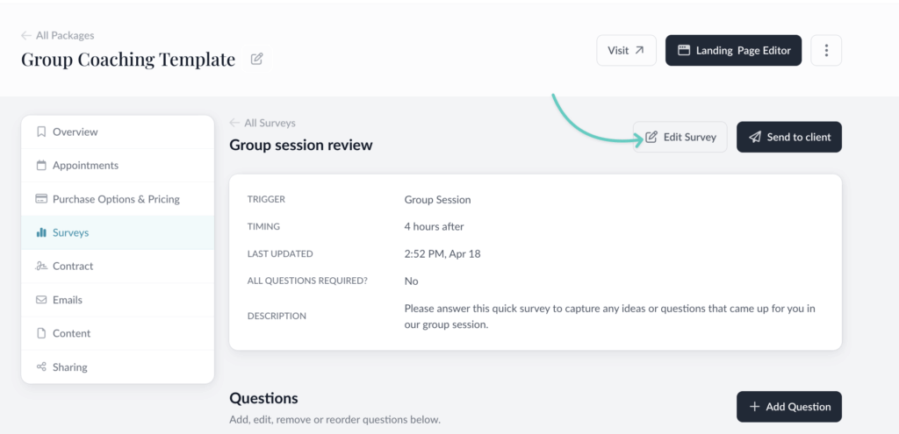This screenshot has width=899, height=434.
Task: Open the Purchase Options & Pricing section
Action: (x=116, y=199)
